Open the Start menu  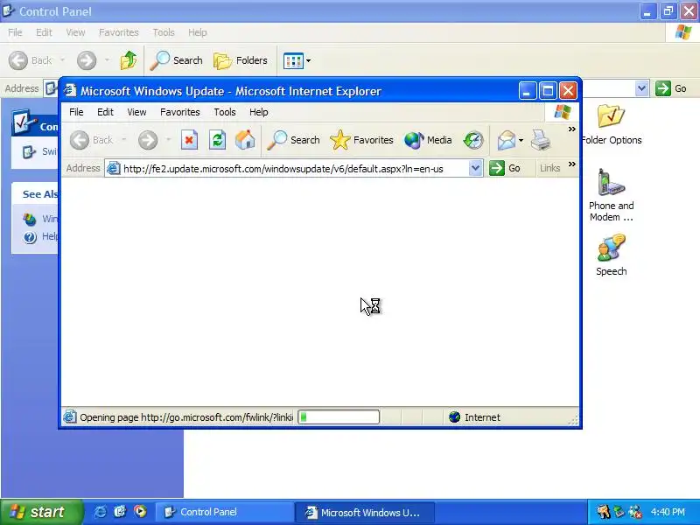coord(40,512)
